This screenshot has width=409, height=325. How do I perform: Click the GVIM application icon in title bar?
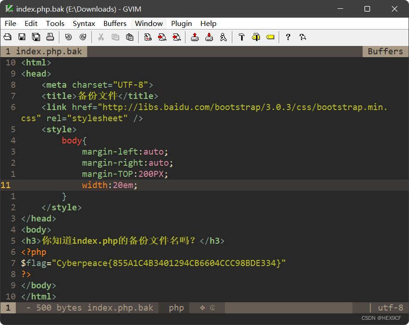point(9,9)
